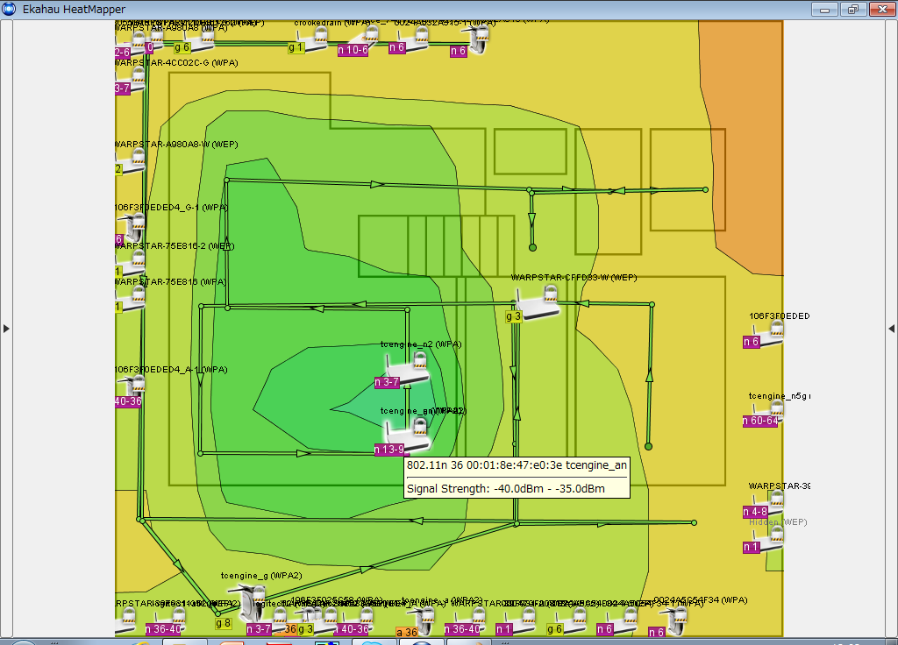Click the 'tcengine_n2 (WPA)' network label

click(421, 344)
